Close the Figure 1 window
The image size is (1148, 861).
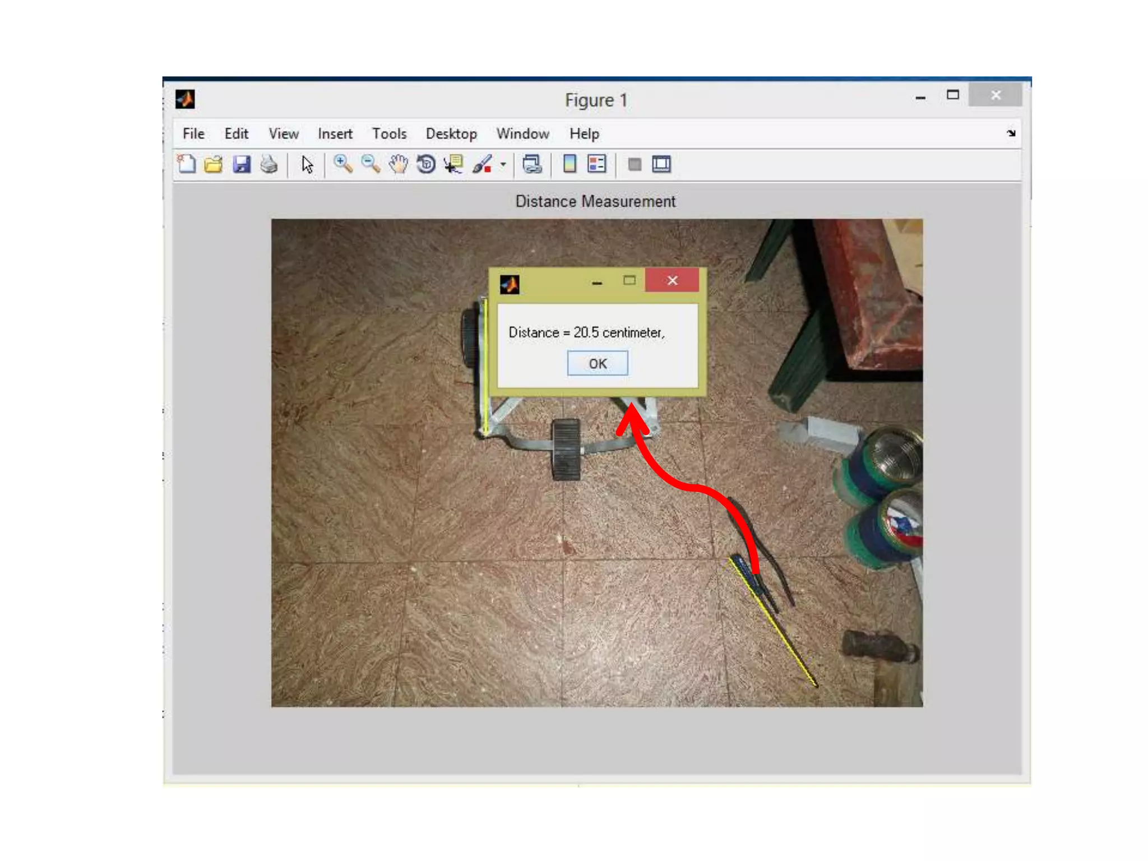pyautogui.click(x=996, y=95)
